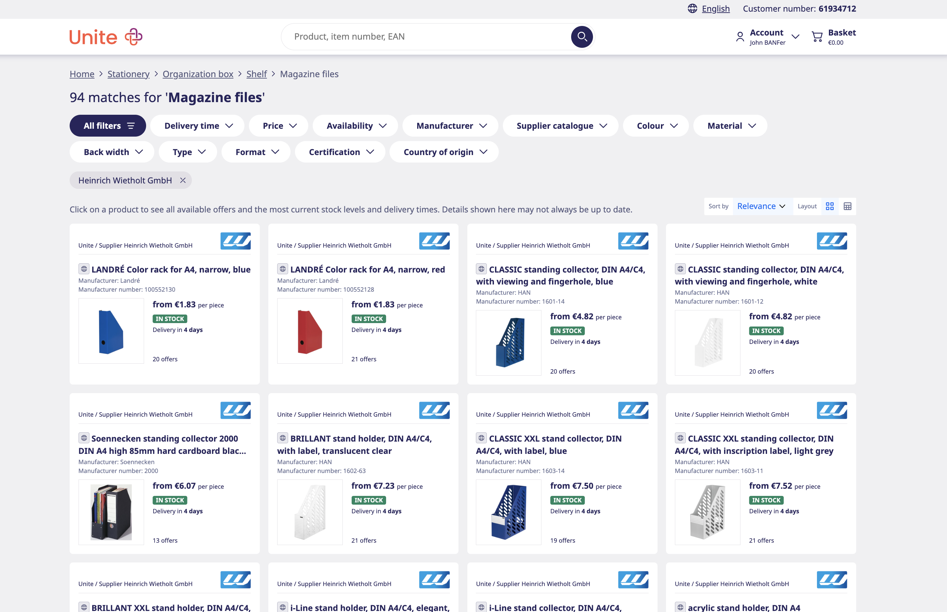Click supplier logo on CLASSIC XXL light grey card

[832, 410]
